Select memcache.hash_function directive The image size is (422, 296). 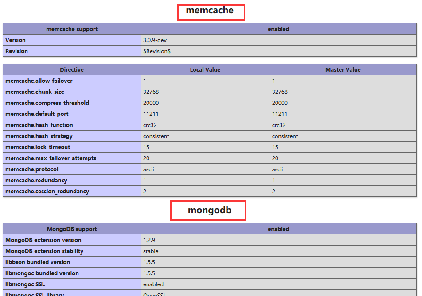coord(39,125)
